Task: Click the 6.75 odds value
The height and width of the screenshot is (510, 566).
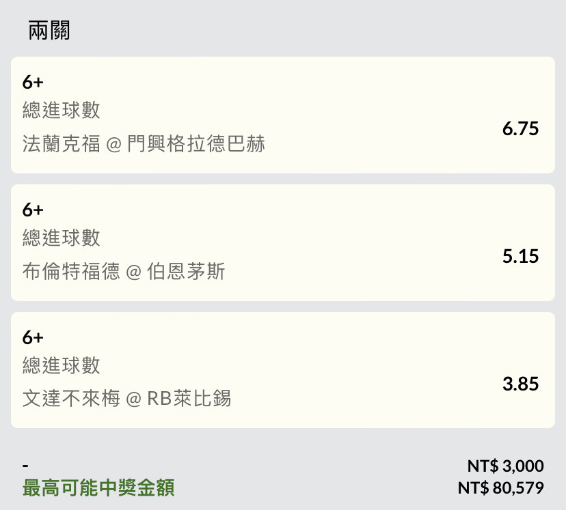Action: tap(520, 128)
